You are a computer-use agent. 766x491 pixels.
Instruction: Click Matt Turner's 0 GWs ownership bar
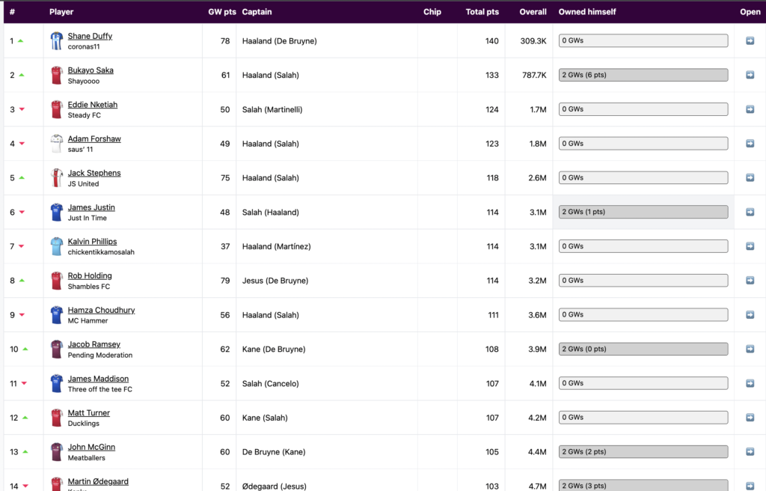coord(643,418)
